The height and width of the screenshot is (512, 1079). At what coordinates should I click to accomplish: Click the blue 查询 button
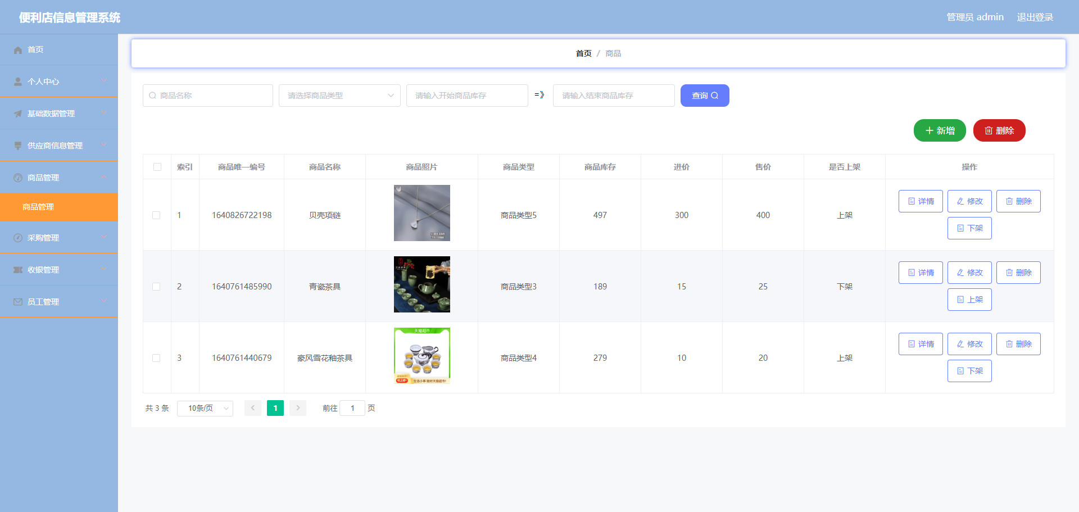tap(705, 96)
